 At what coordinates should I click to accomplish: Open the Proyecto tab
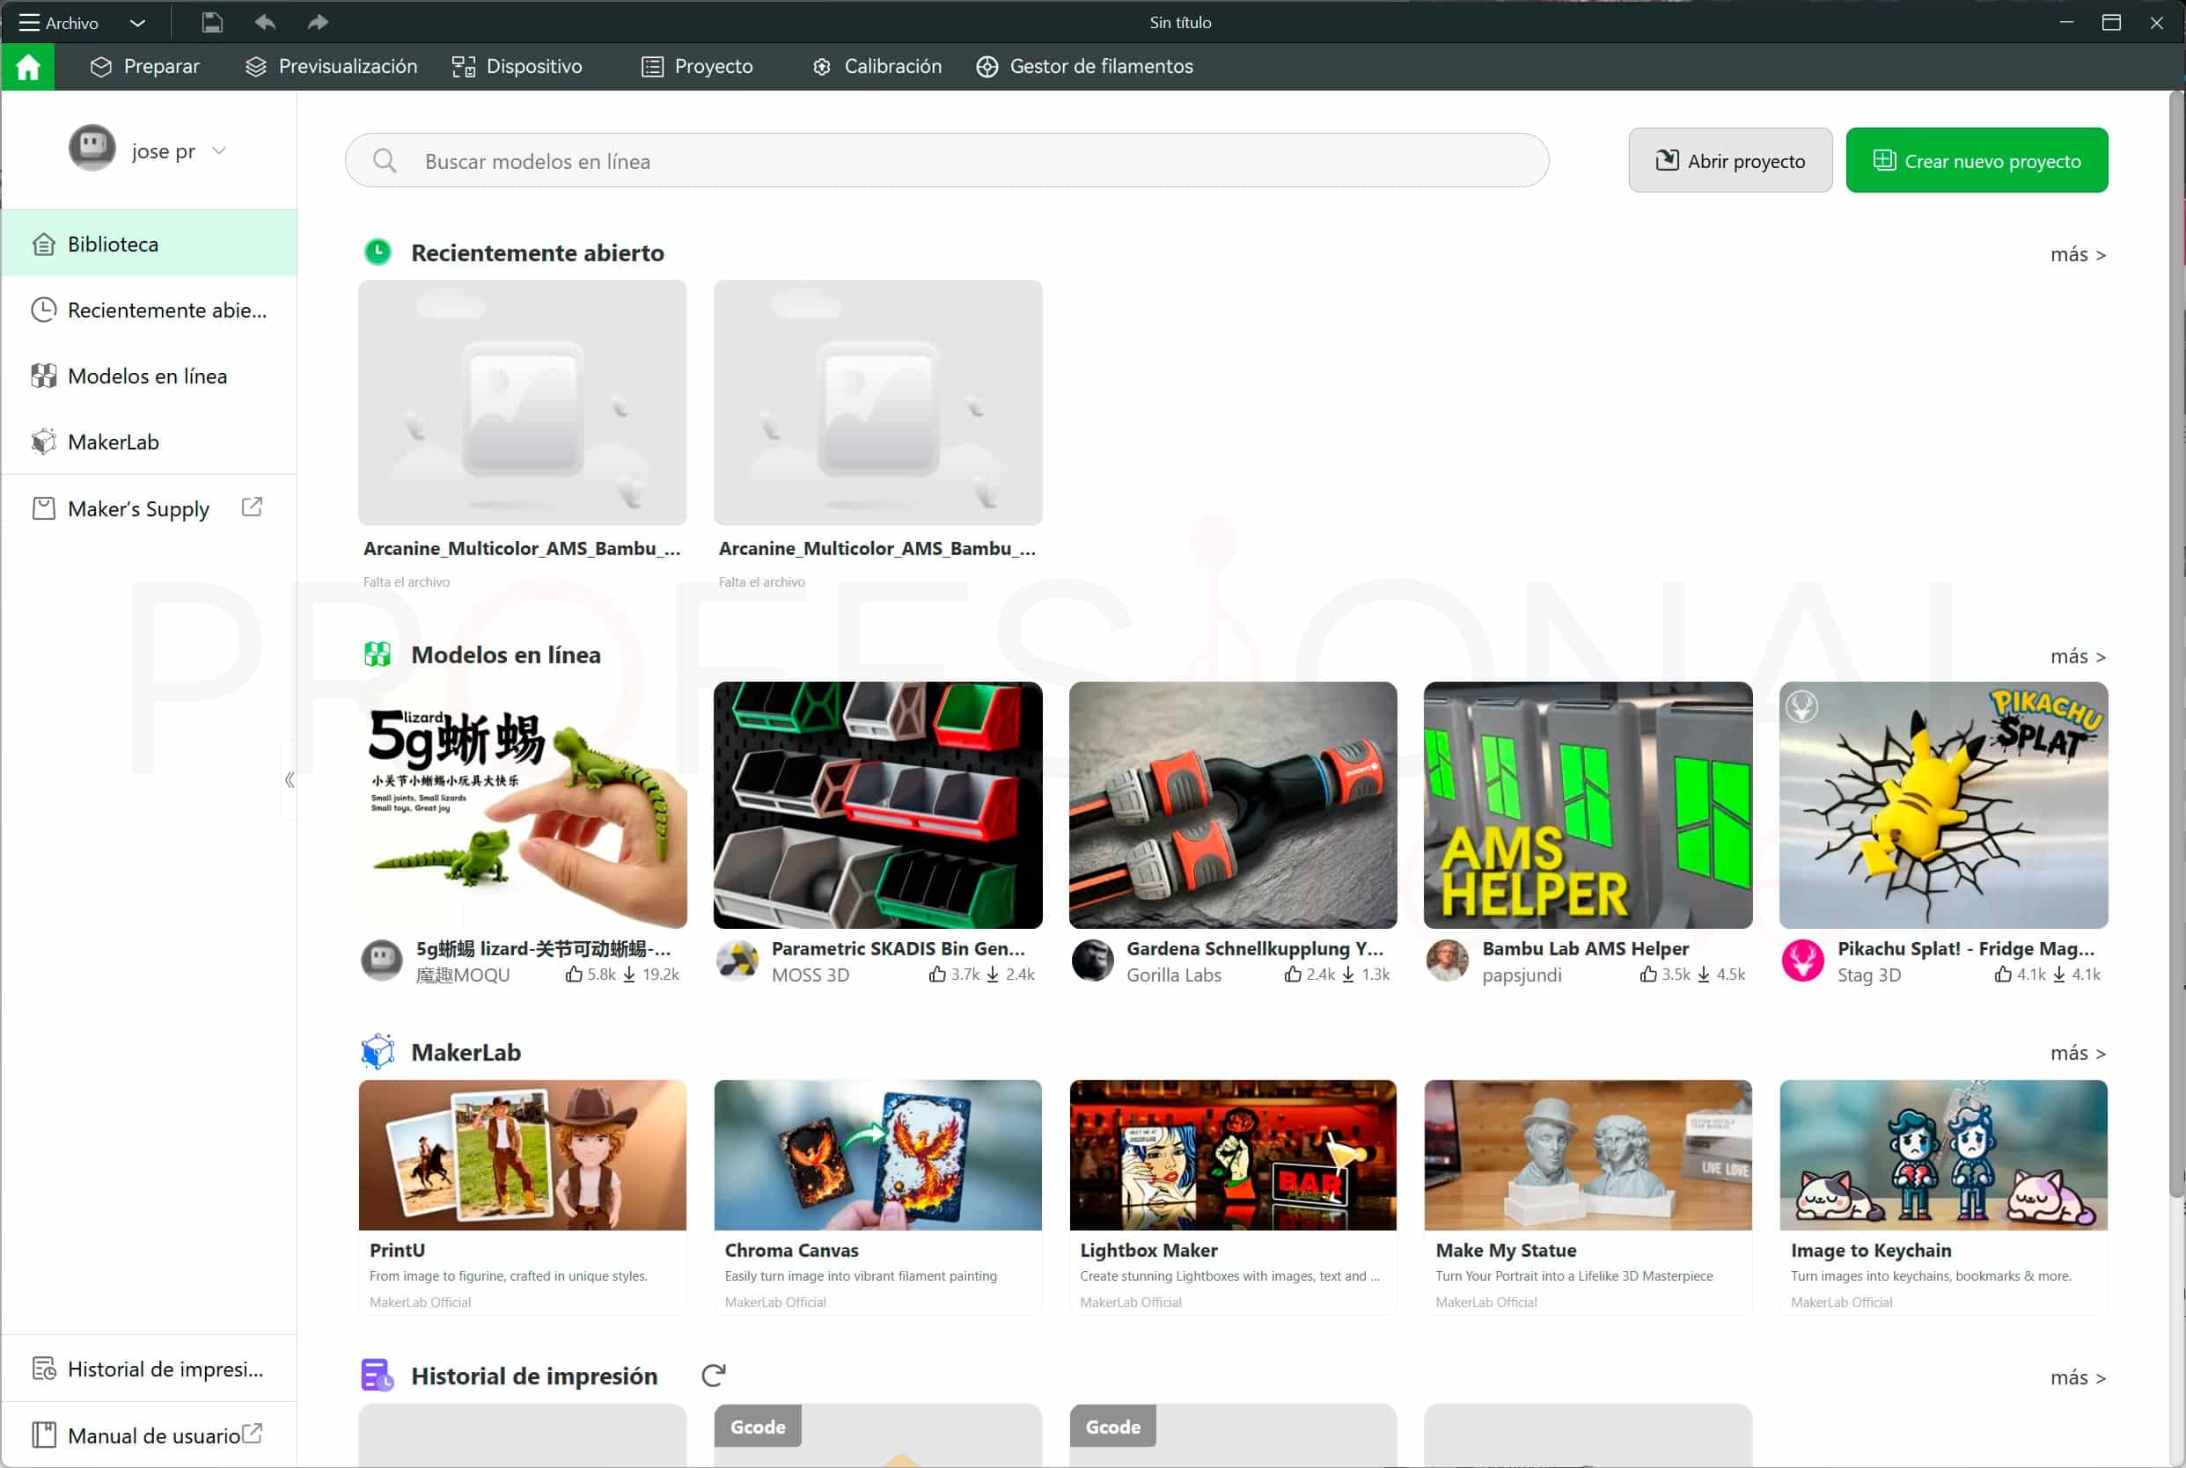(697, 67)
